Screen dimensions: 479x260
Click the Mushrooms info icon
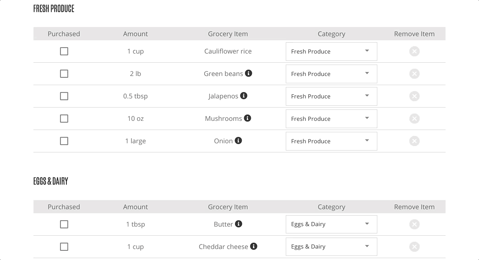click(x=247, y=118)
